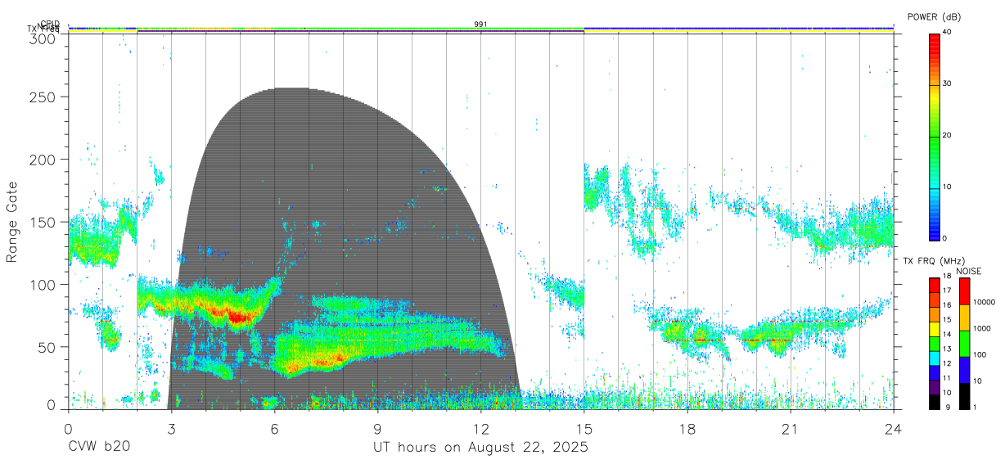Click the noise color strip above the plot
Viewport: 1005px width, 464px height.
click(x=480, y=28)
